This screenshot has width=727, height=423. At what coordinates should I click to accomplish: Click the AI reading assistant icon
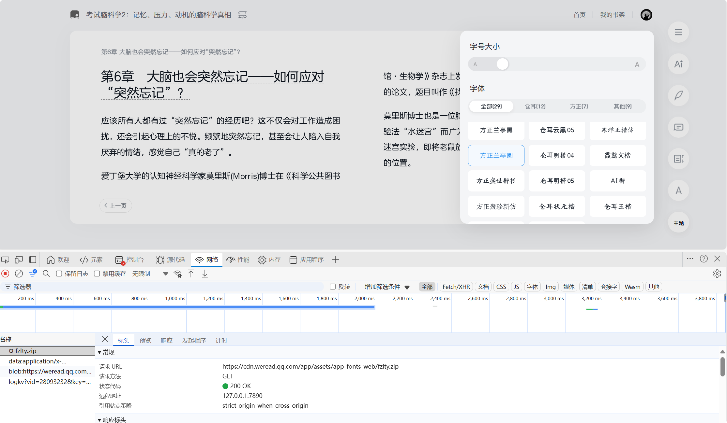click(678, 64)
